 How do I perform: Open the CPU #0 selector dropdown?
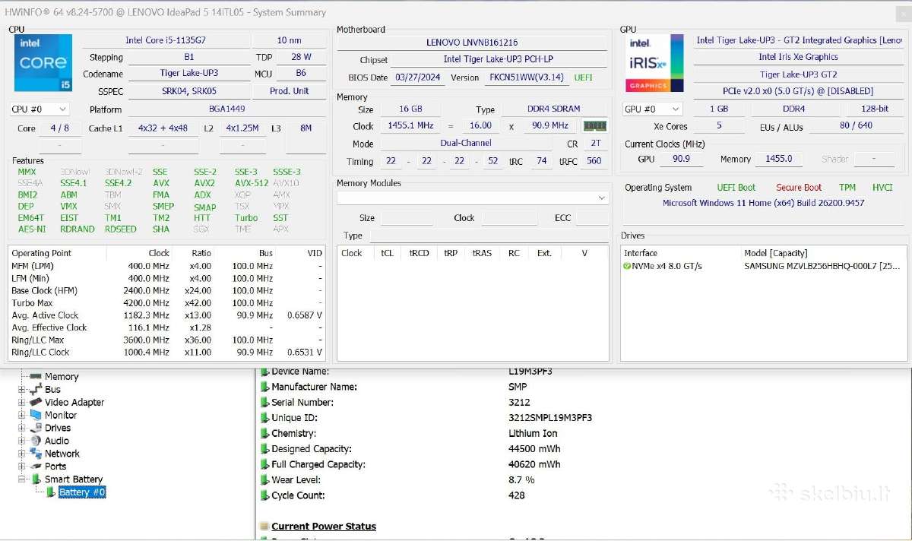(40, 109)
